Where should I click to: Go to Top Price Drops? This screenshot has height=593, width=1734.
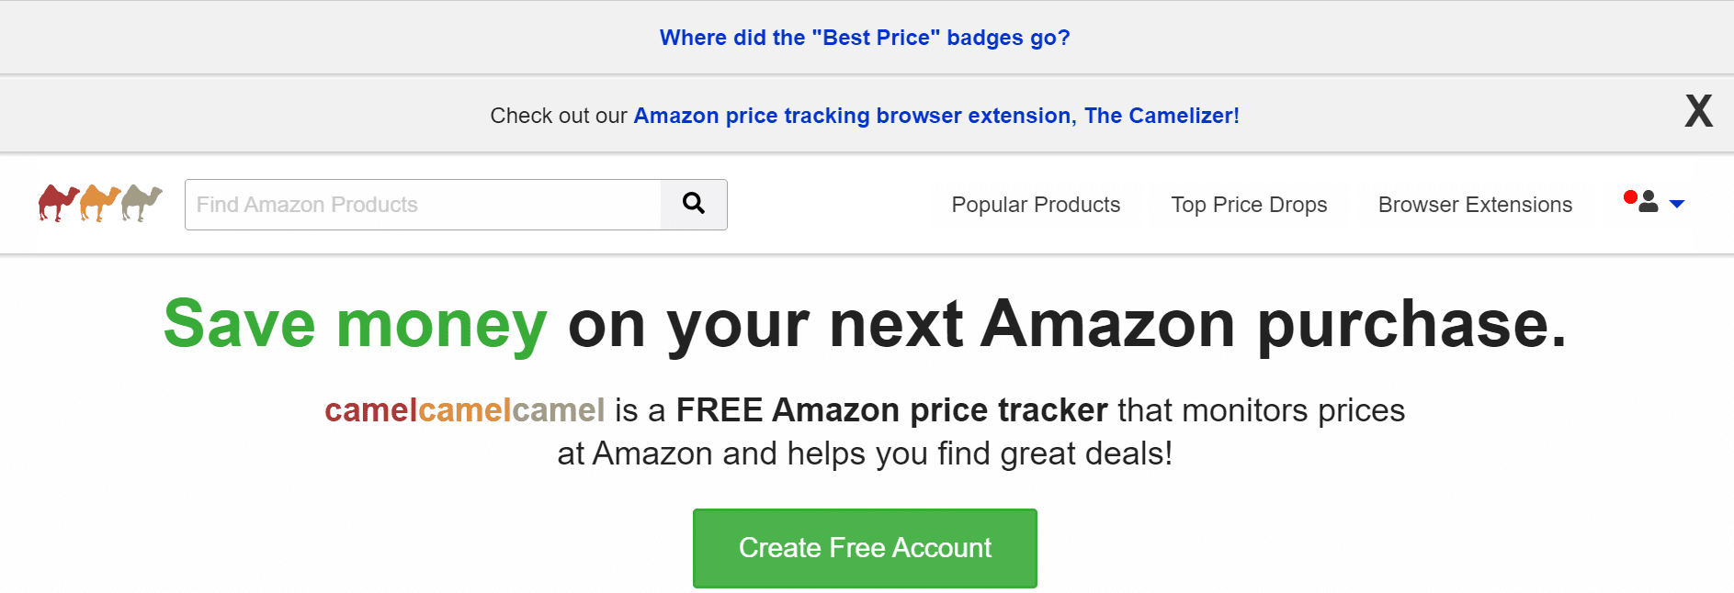coord(1249,205)
